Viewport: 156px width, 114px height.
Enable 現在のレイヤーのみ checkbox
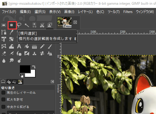coord(3,92)
